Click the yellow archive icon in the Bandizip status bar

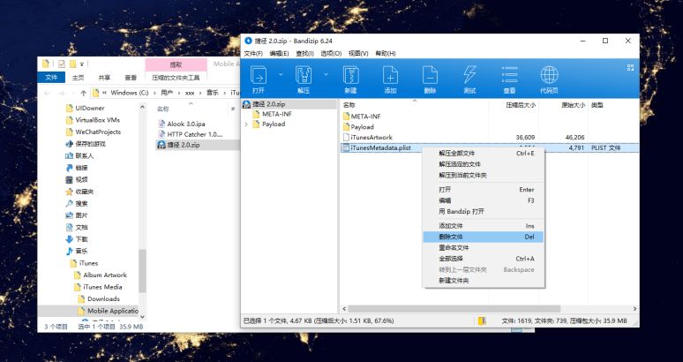click(x=481, y=321)
